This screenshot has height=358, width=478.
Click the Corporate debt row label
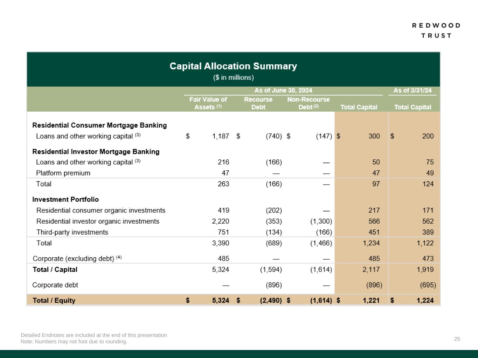click(55, 285)
